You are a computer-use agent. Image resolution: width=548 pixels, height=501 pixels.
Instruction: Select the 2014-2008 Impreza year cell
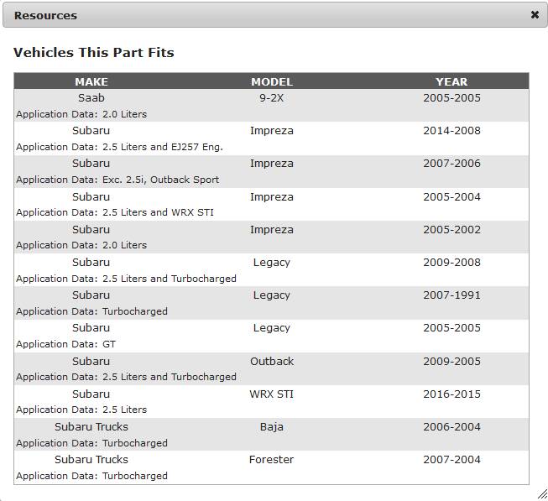point(451,131)
